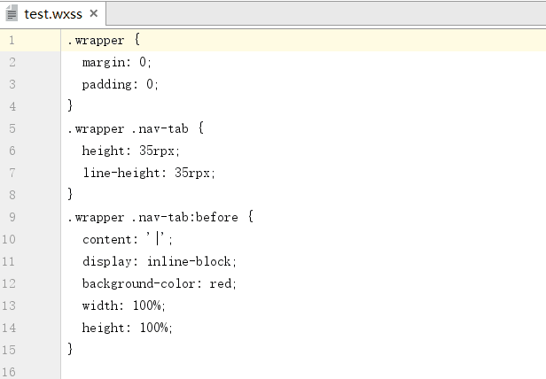Click the margin: 0 declaration

point(117,63)
